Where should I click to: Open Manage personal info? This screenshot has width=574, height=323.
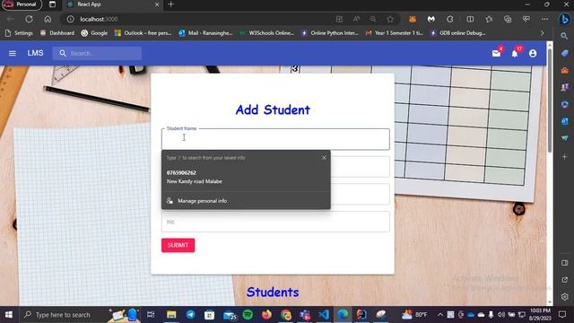click(246, 201)
